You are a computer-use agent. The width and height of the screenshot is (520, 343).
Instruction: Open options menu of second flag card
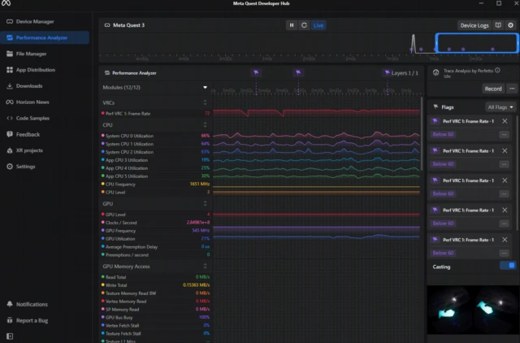pyautogui.click(x=504, y=164)
